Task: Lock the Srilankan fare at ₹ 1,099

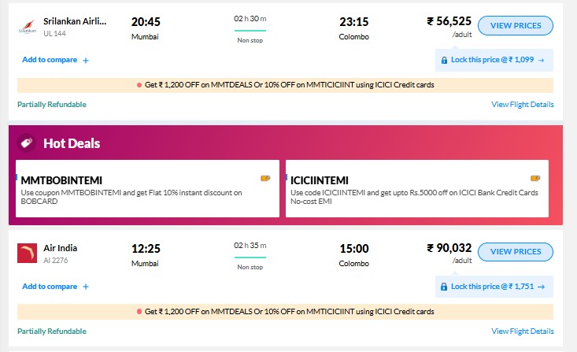Action: click(x=494, y=60)
